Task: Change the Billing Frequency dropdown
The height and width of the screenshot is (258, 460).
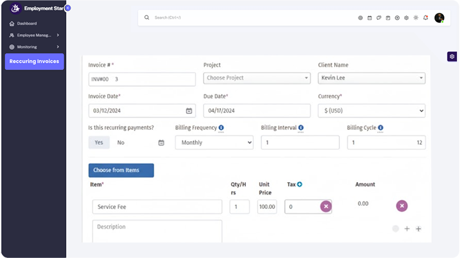Action: [x=214, y=142]
